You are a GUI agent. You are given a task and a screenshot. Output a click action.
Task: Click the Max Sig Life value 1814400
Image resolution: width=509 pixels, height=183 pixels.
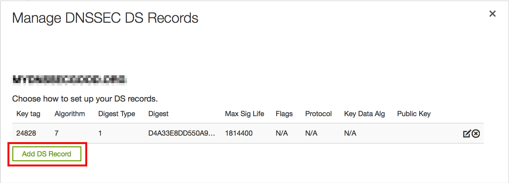click(x=239, y=133)
